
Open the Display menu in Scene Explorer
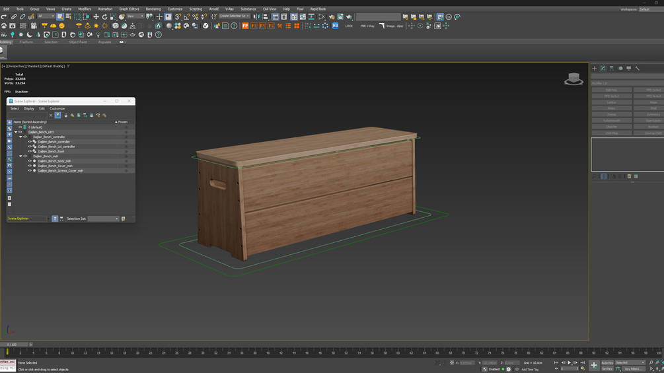tap(29, 109)
